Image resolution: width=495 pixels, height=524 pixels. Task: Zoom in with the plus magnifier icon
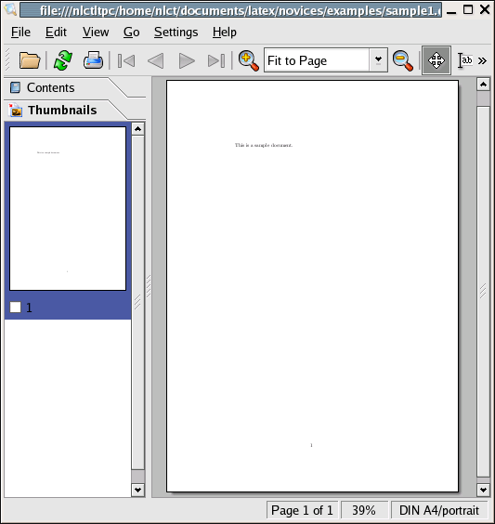(249, 60)
